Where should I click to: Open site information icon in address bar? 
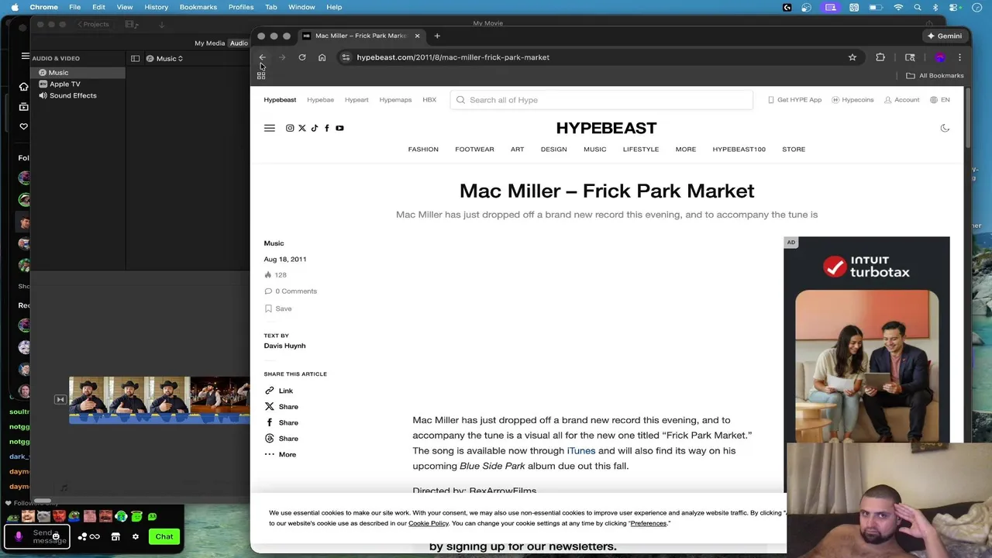point(346,57)
